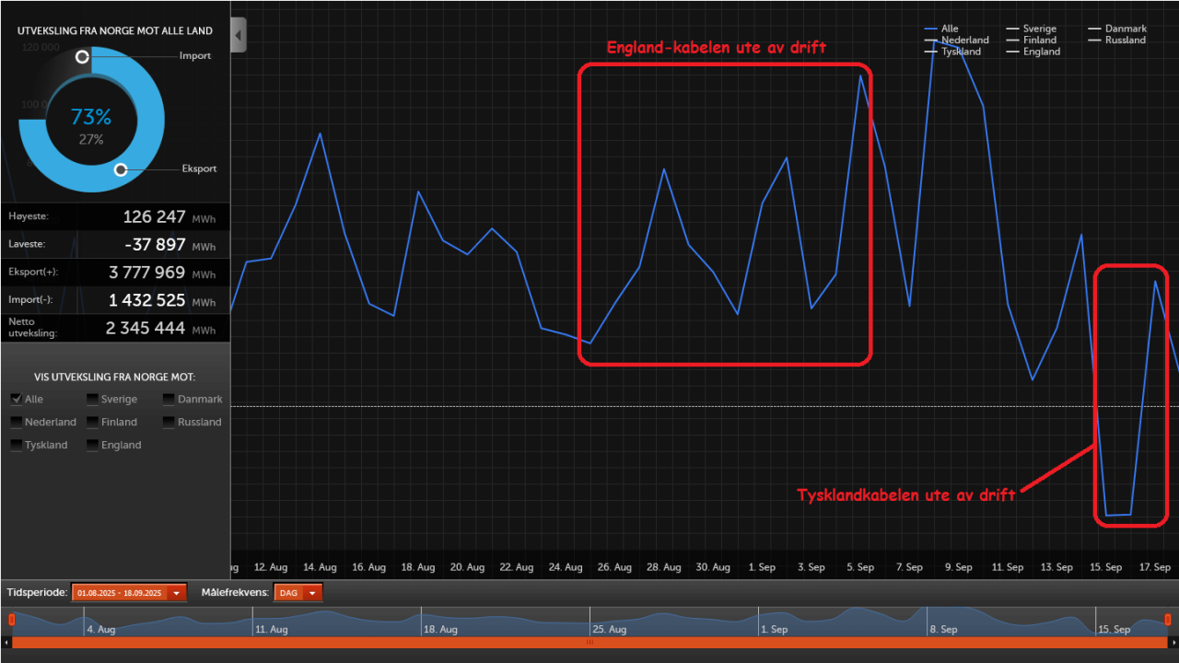1179x663 pixels.
Task: Enable the England checkbox
Action: (x=91, y=445)
